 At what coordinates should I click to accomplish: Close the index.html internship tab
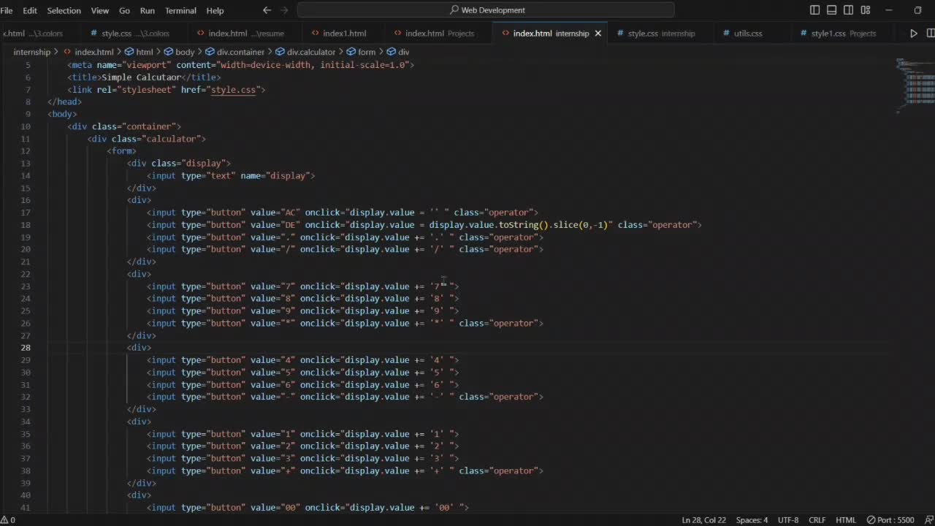point(598,34)
